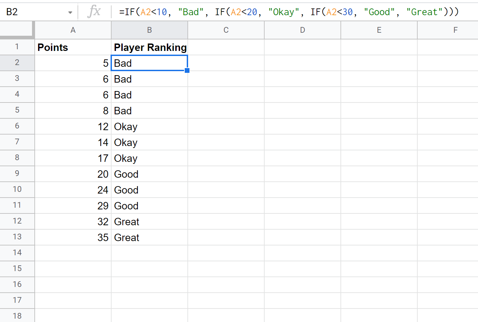The width and height of the screenshot is (478, 322).
Task: Select cell A10 with value 24
Action: coord(73,190)
